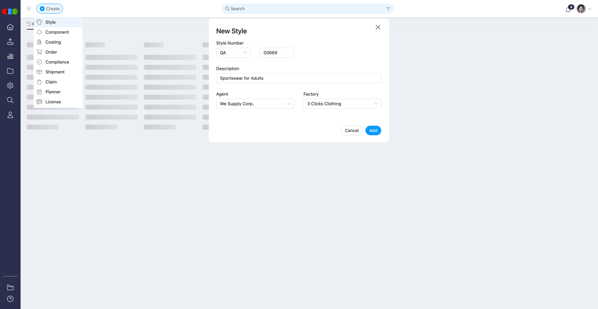Select Costing from the Create menu
The width and height of the screenshot is (598, 309).
point(53,42)
